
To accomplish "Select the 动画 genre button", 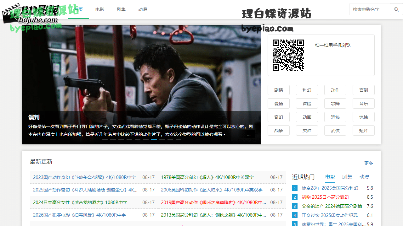I will click(x=307, y=117).
